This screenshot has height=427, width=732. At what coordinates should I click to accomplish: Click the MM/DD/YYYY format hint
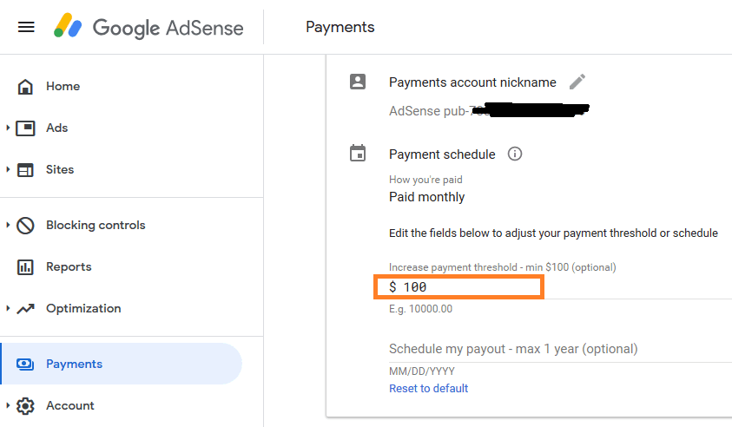pyautogui.click(x=421, y=371)
